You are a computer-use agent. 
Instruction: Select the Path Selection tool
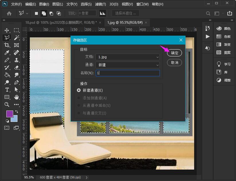coord(16,90)
